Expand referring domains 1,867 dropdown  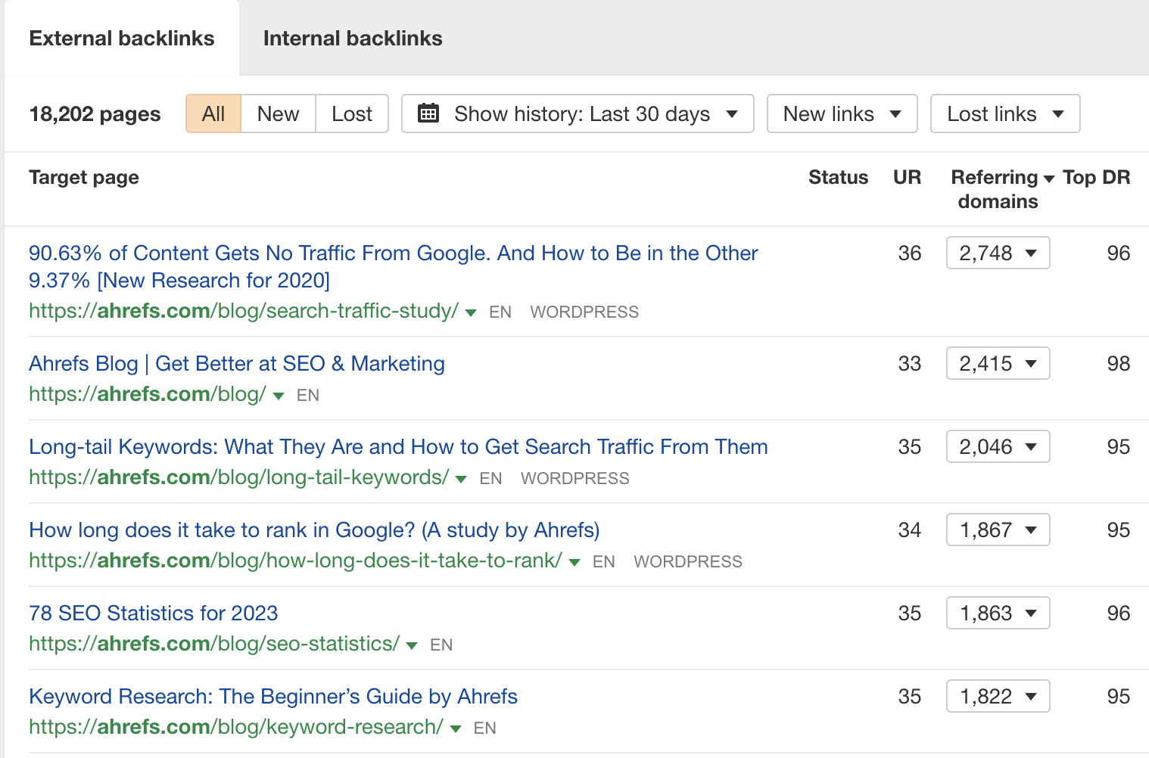998,530
